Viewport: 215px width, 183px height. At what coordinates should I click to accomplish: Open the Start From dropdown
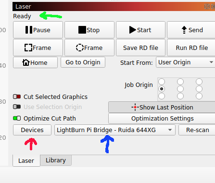[x=186, y=62]
